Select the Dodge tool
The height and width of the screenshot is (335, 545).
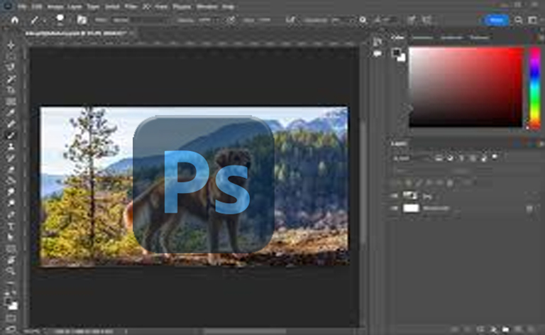pyautogui.click(x=11, y=203)
